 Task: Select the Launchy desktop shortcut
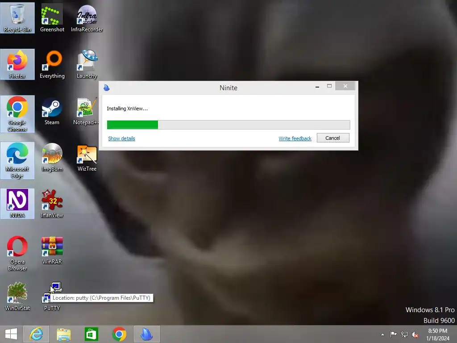pos(87,64)
